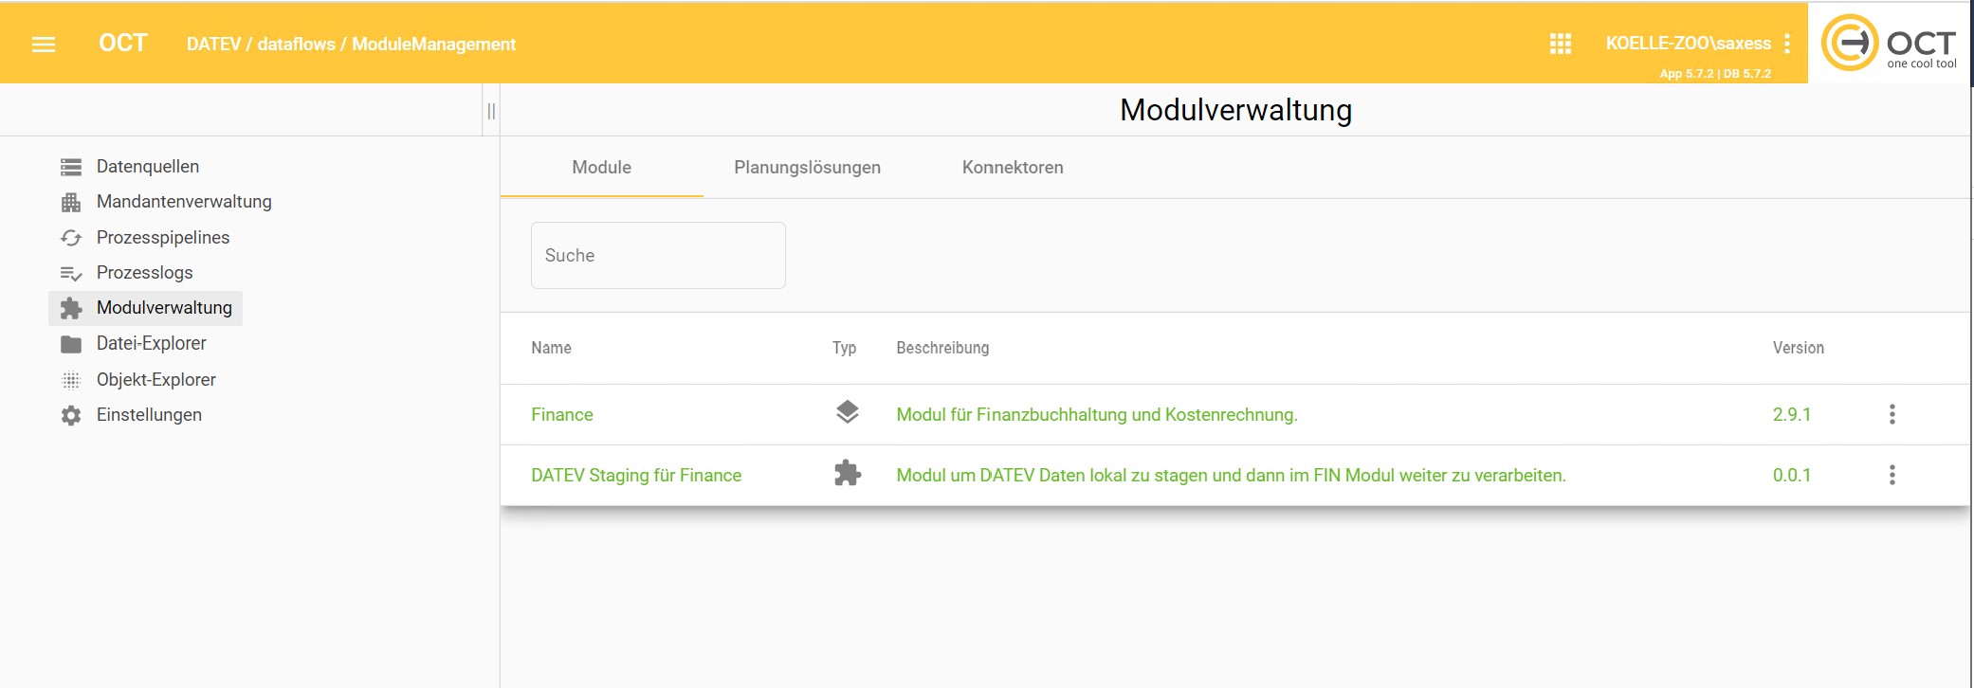Screen dimensions: 1974x688
Task: Open the Objekt-Explorer sidebar entry
Action: pyautogui.click(x=155, y=380)
